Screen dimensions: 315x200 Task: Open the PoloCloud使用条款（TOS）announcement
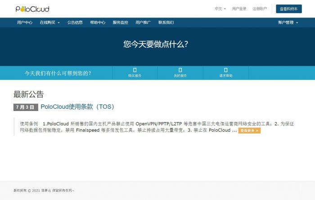point(77,107)
